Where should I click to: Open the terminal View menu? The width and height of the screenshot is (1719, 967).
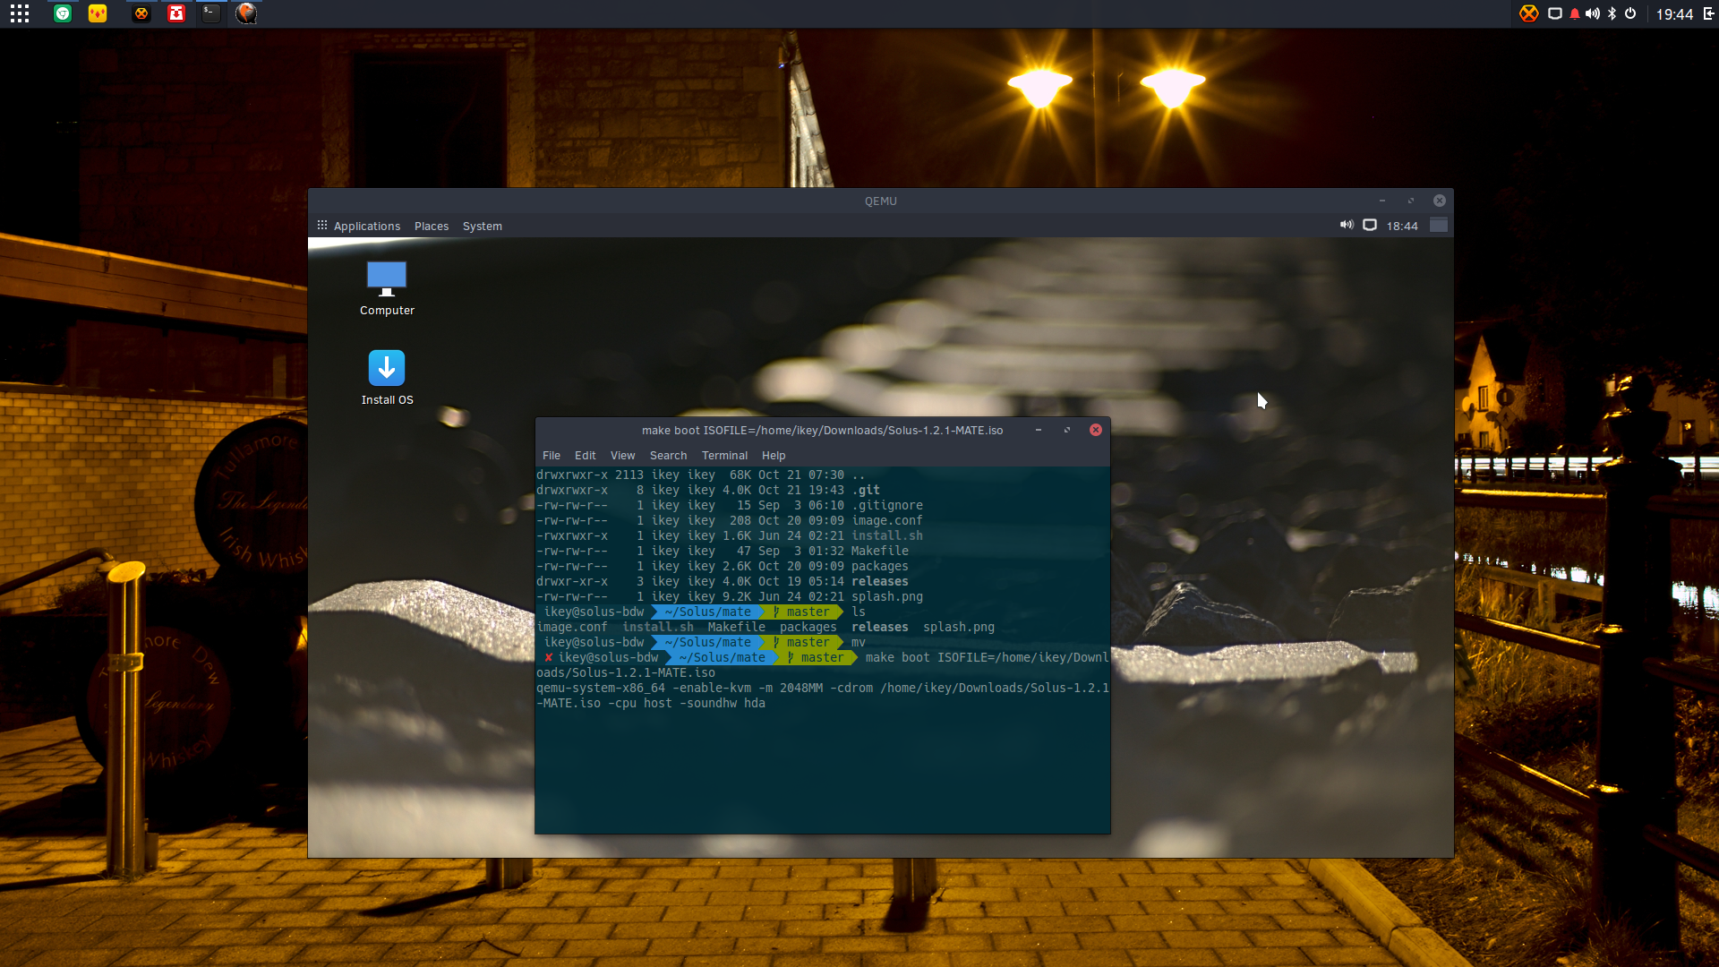tap(623, 455)
